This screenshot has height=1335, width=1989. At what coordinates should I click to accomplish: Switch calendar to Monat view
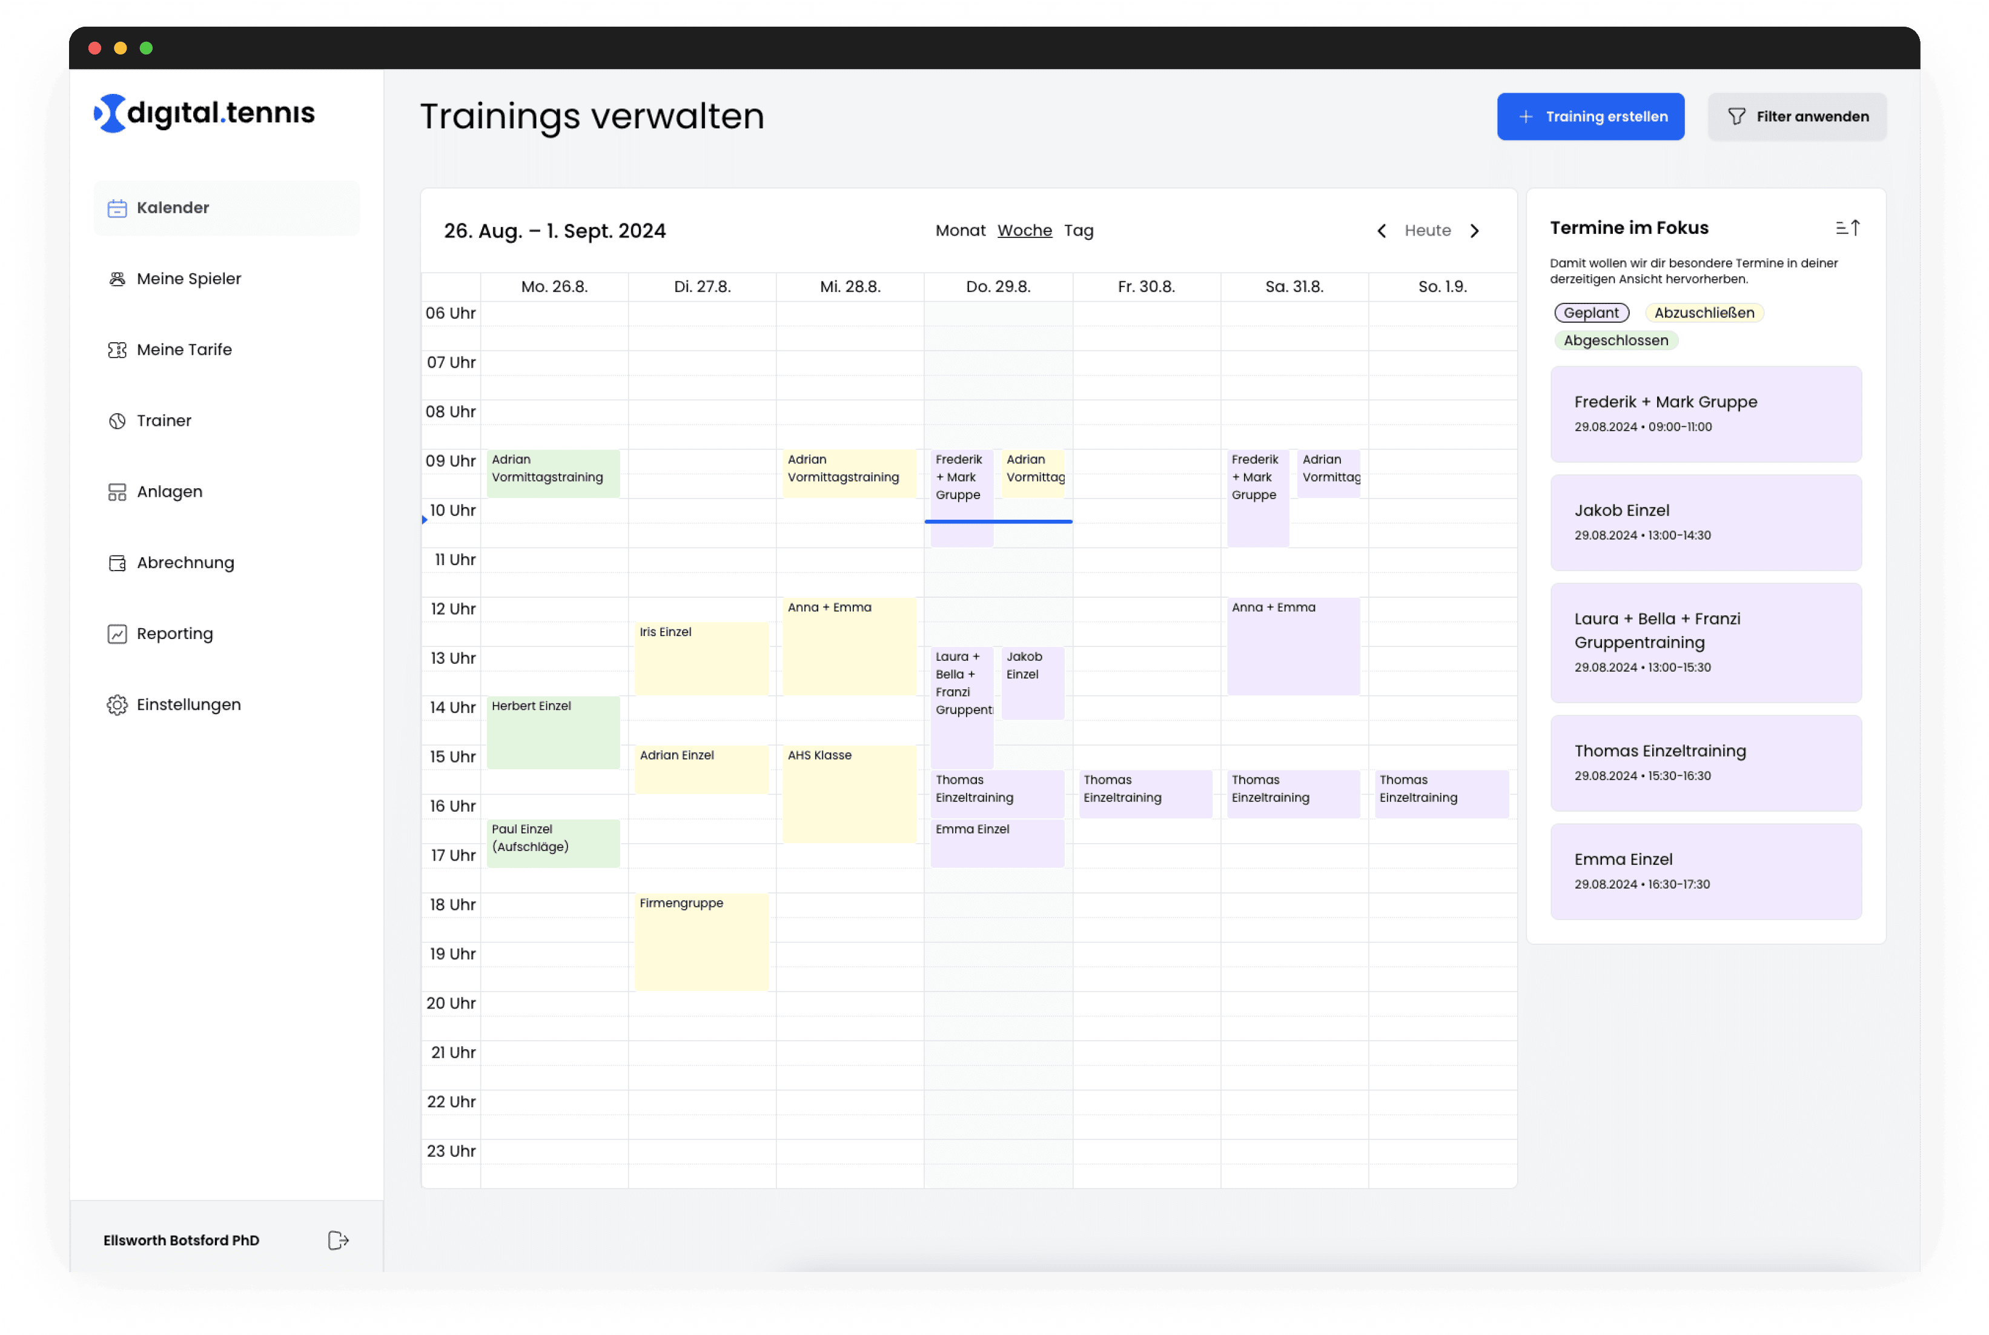tap(960, 231)
